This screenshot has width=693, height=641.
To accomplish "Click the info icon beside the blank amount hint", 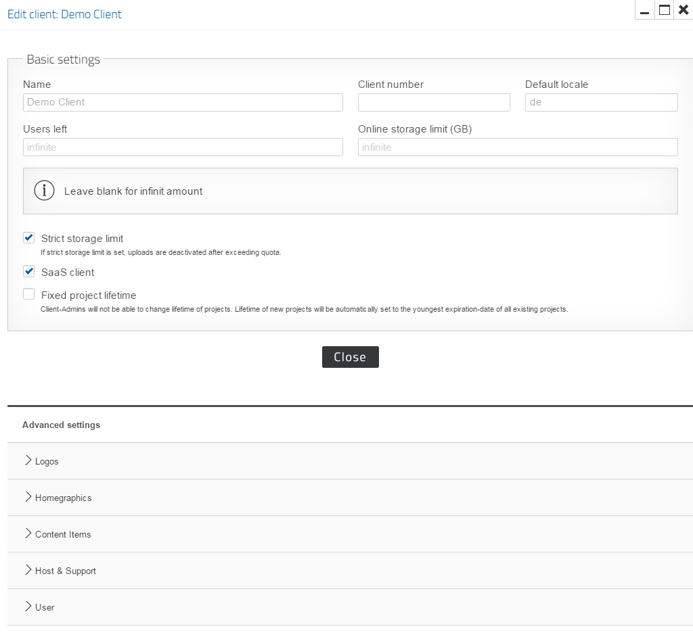I will click(x=44, y=191).
